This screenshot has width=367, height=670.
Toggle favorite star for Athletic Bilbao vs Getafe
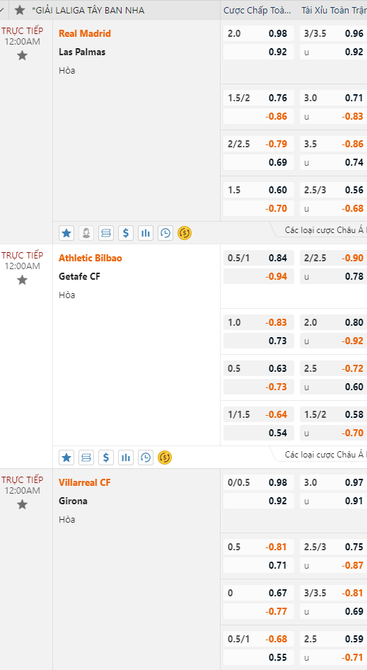pos(22,280)
